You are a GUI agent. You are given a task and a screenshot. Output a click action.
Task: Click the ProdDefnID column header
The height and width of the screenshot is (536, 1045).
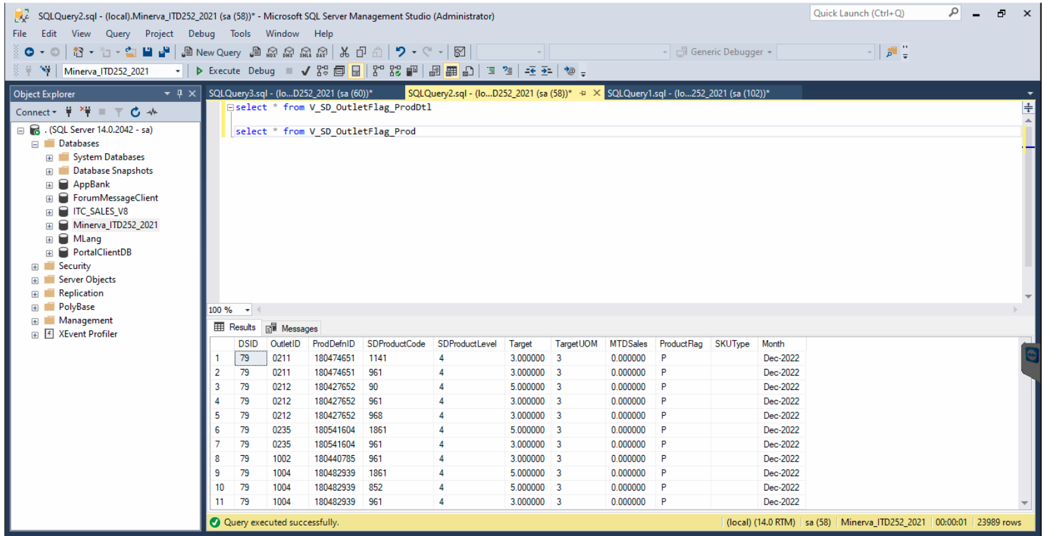(333, 343)
